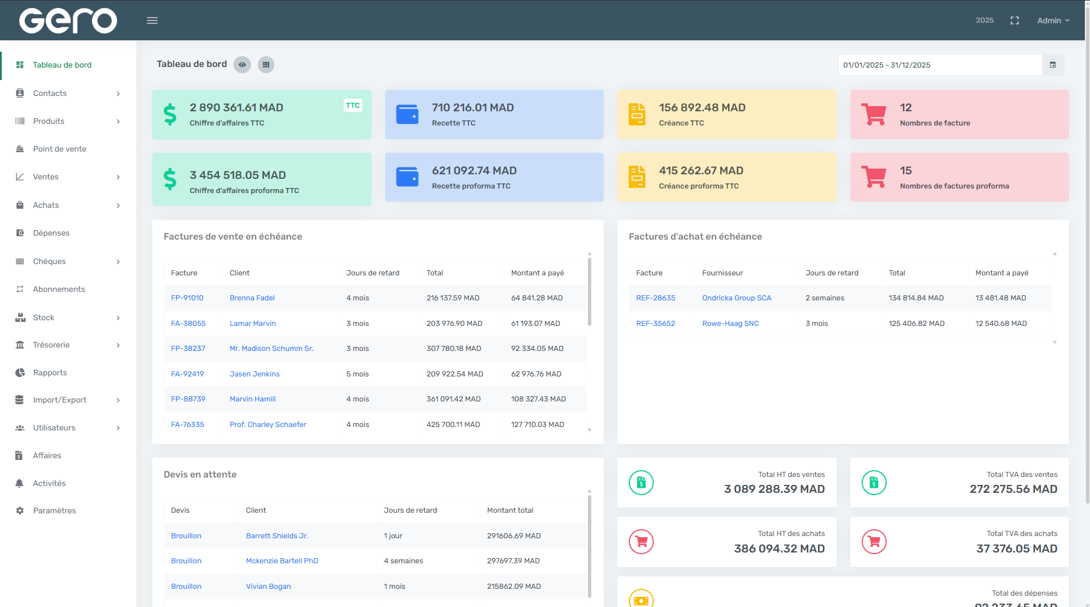Click the Dépenses sidebar icon
This screenshot has width=1090, height=607.
tap(19, 233)
